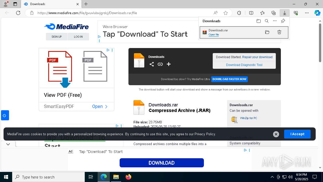
Task: Toggle the Downloads toolbar button
Action: (x=284, y=13)
